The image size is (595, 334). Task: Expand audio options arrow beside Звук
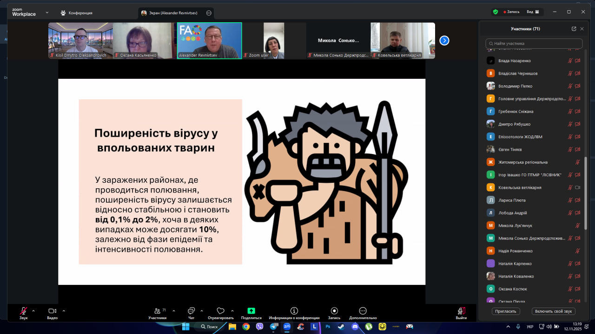(33, 311)
